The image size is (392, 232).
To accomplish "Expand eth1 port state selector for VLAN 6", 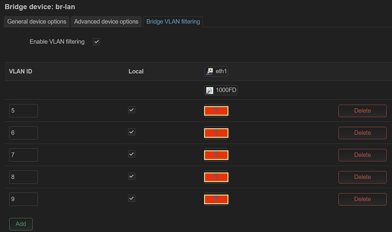I will (x=216, y=133).
